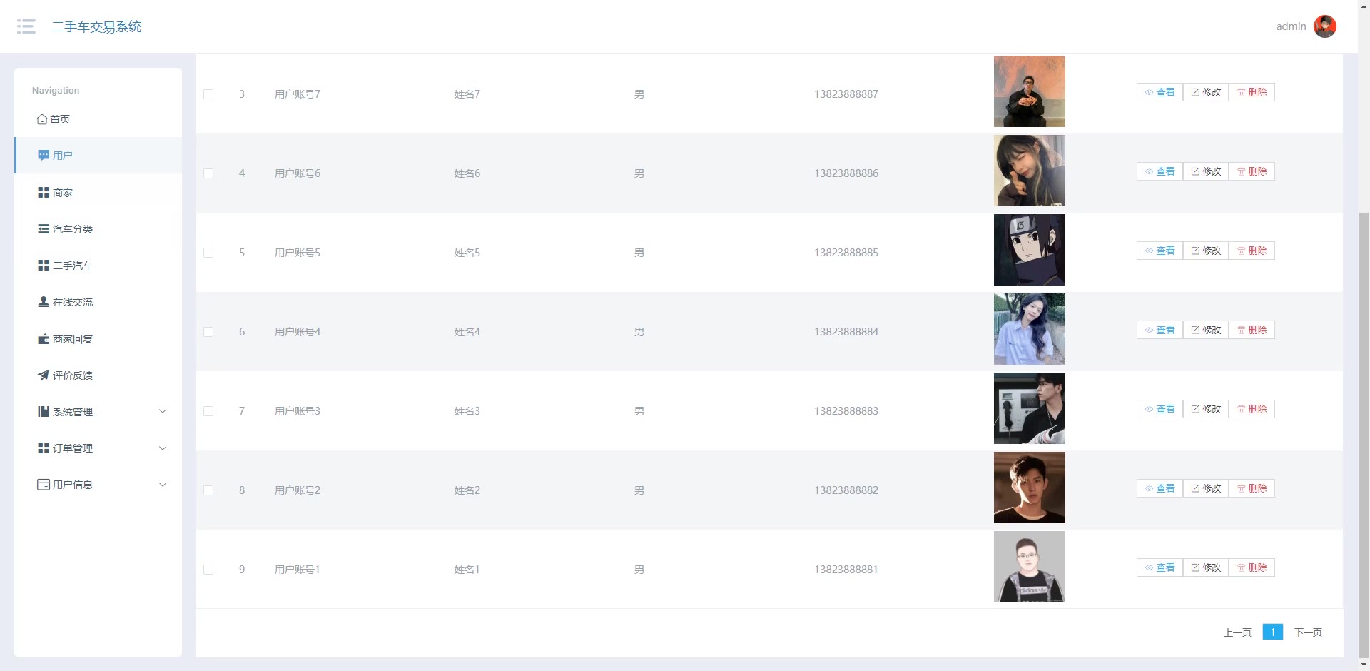Check the checkbox for 用户账号7 row
This screenshot has width=1370, height=671.
tap(208, 94)
